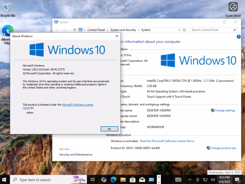Viewport: 245px width, 184px height.
Task: Open the Mail app in the taskbar
Action: tap(142, 180)
